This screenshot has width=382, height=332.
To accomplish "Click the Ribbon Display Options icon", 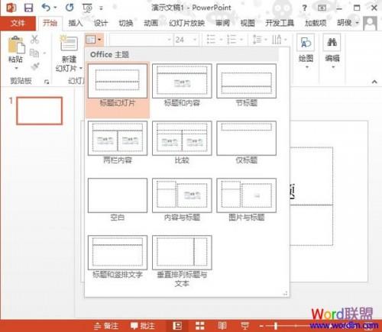I will coord(322,8).
